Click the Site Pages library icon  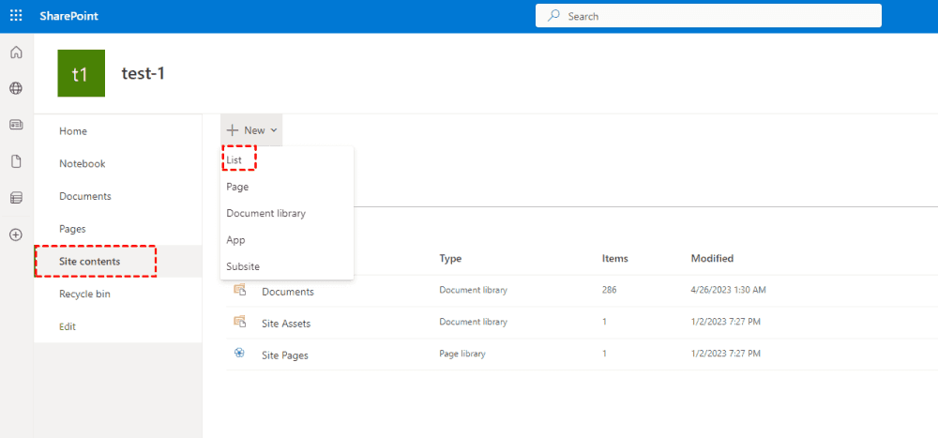point(239,355)
